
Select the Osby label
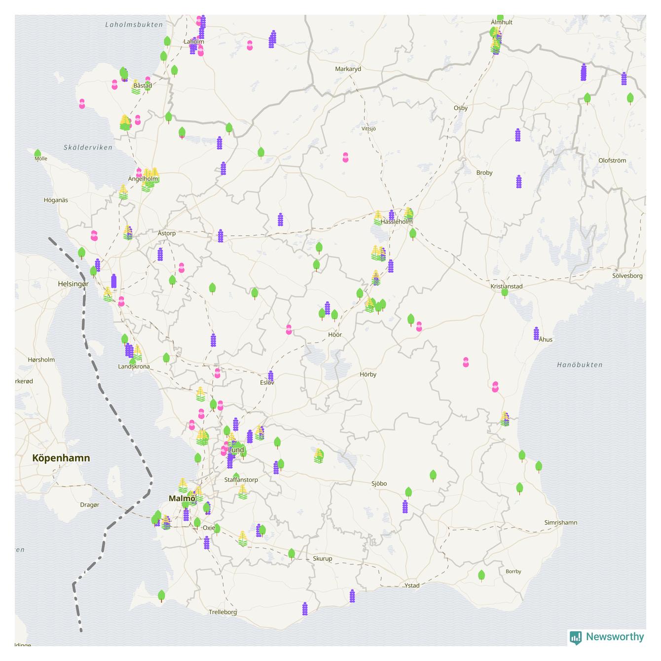coord(461,108)
